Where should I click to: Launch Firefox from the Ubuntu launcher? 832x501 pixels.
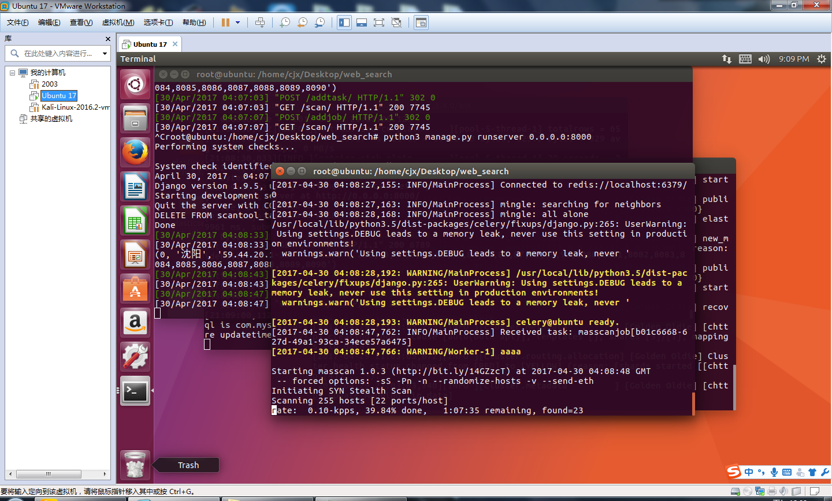[135, 152]
